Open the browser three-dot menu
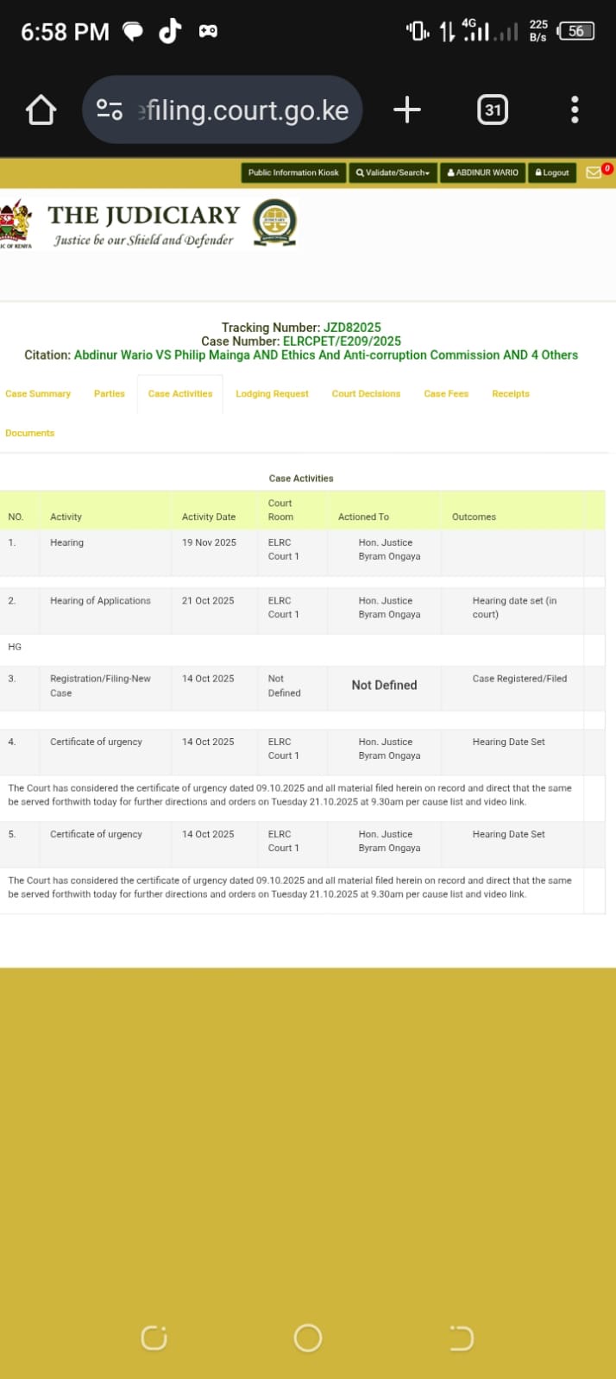Screen dimensions: 616x1379 pyautogui.click(x=575, y=110)
